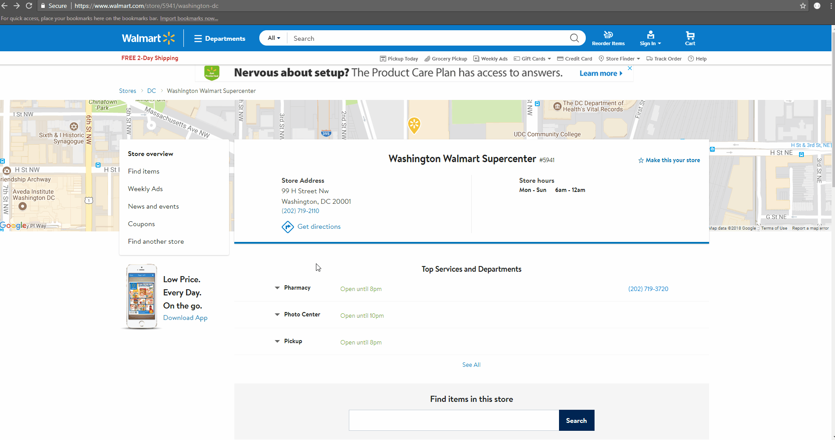Click the browser forward arrow
The height and width of the screenshot is (440, 835).
[x=17, y=6]
